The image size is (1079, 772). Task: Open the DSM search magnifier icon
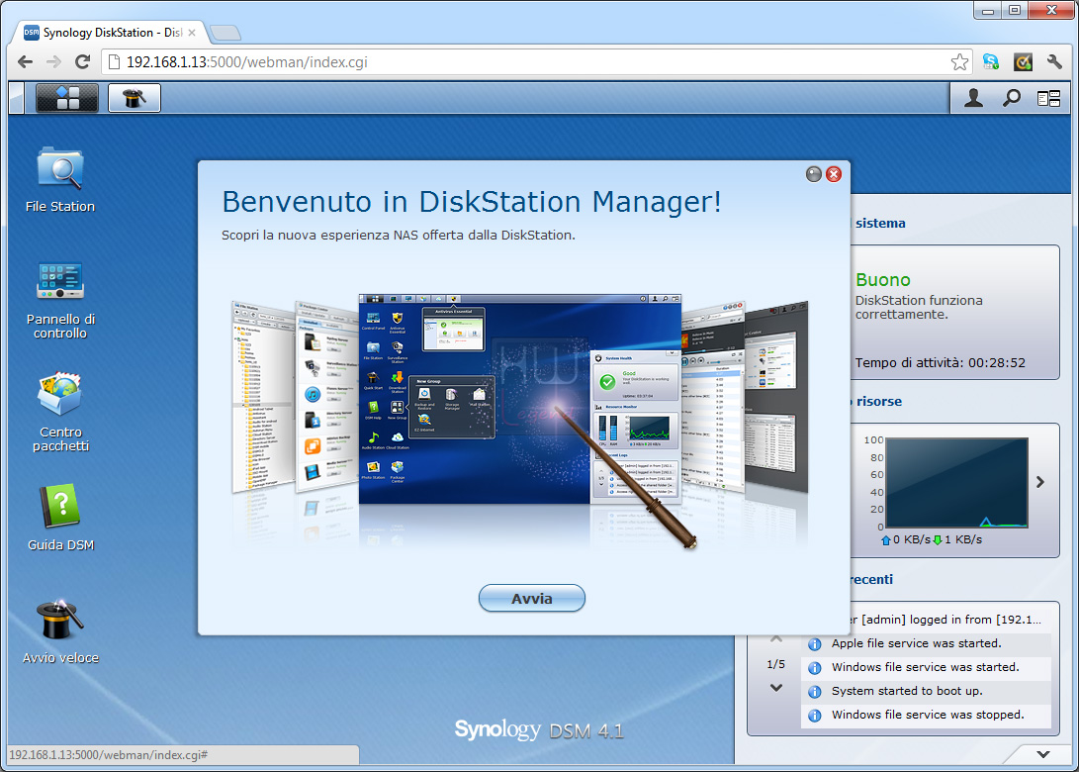pos(1011,99)
